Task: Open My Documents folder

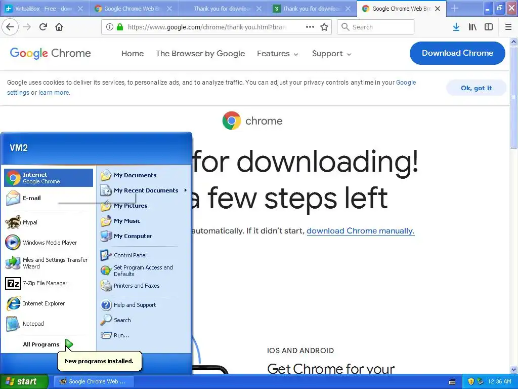Action: pos(144,175)
